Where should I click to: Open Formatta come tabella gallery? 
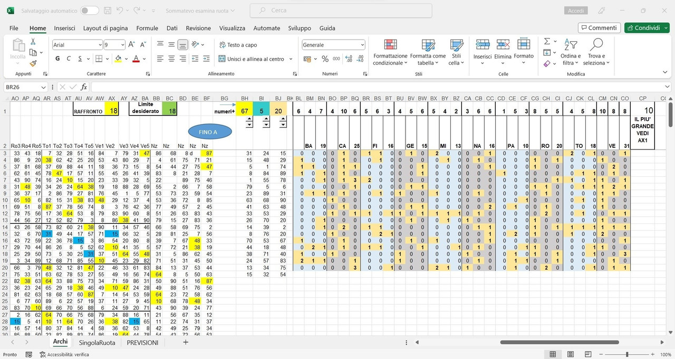(x=428, y=52)
